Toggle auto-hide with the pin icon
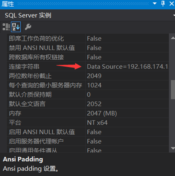 [163, 4]
